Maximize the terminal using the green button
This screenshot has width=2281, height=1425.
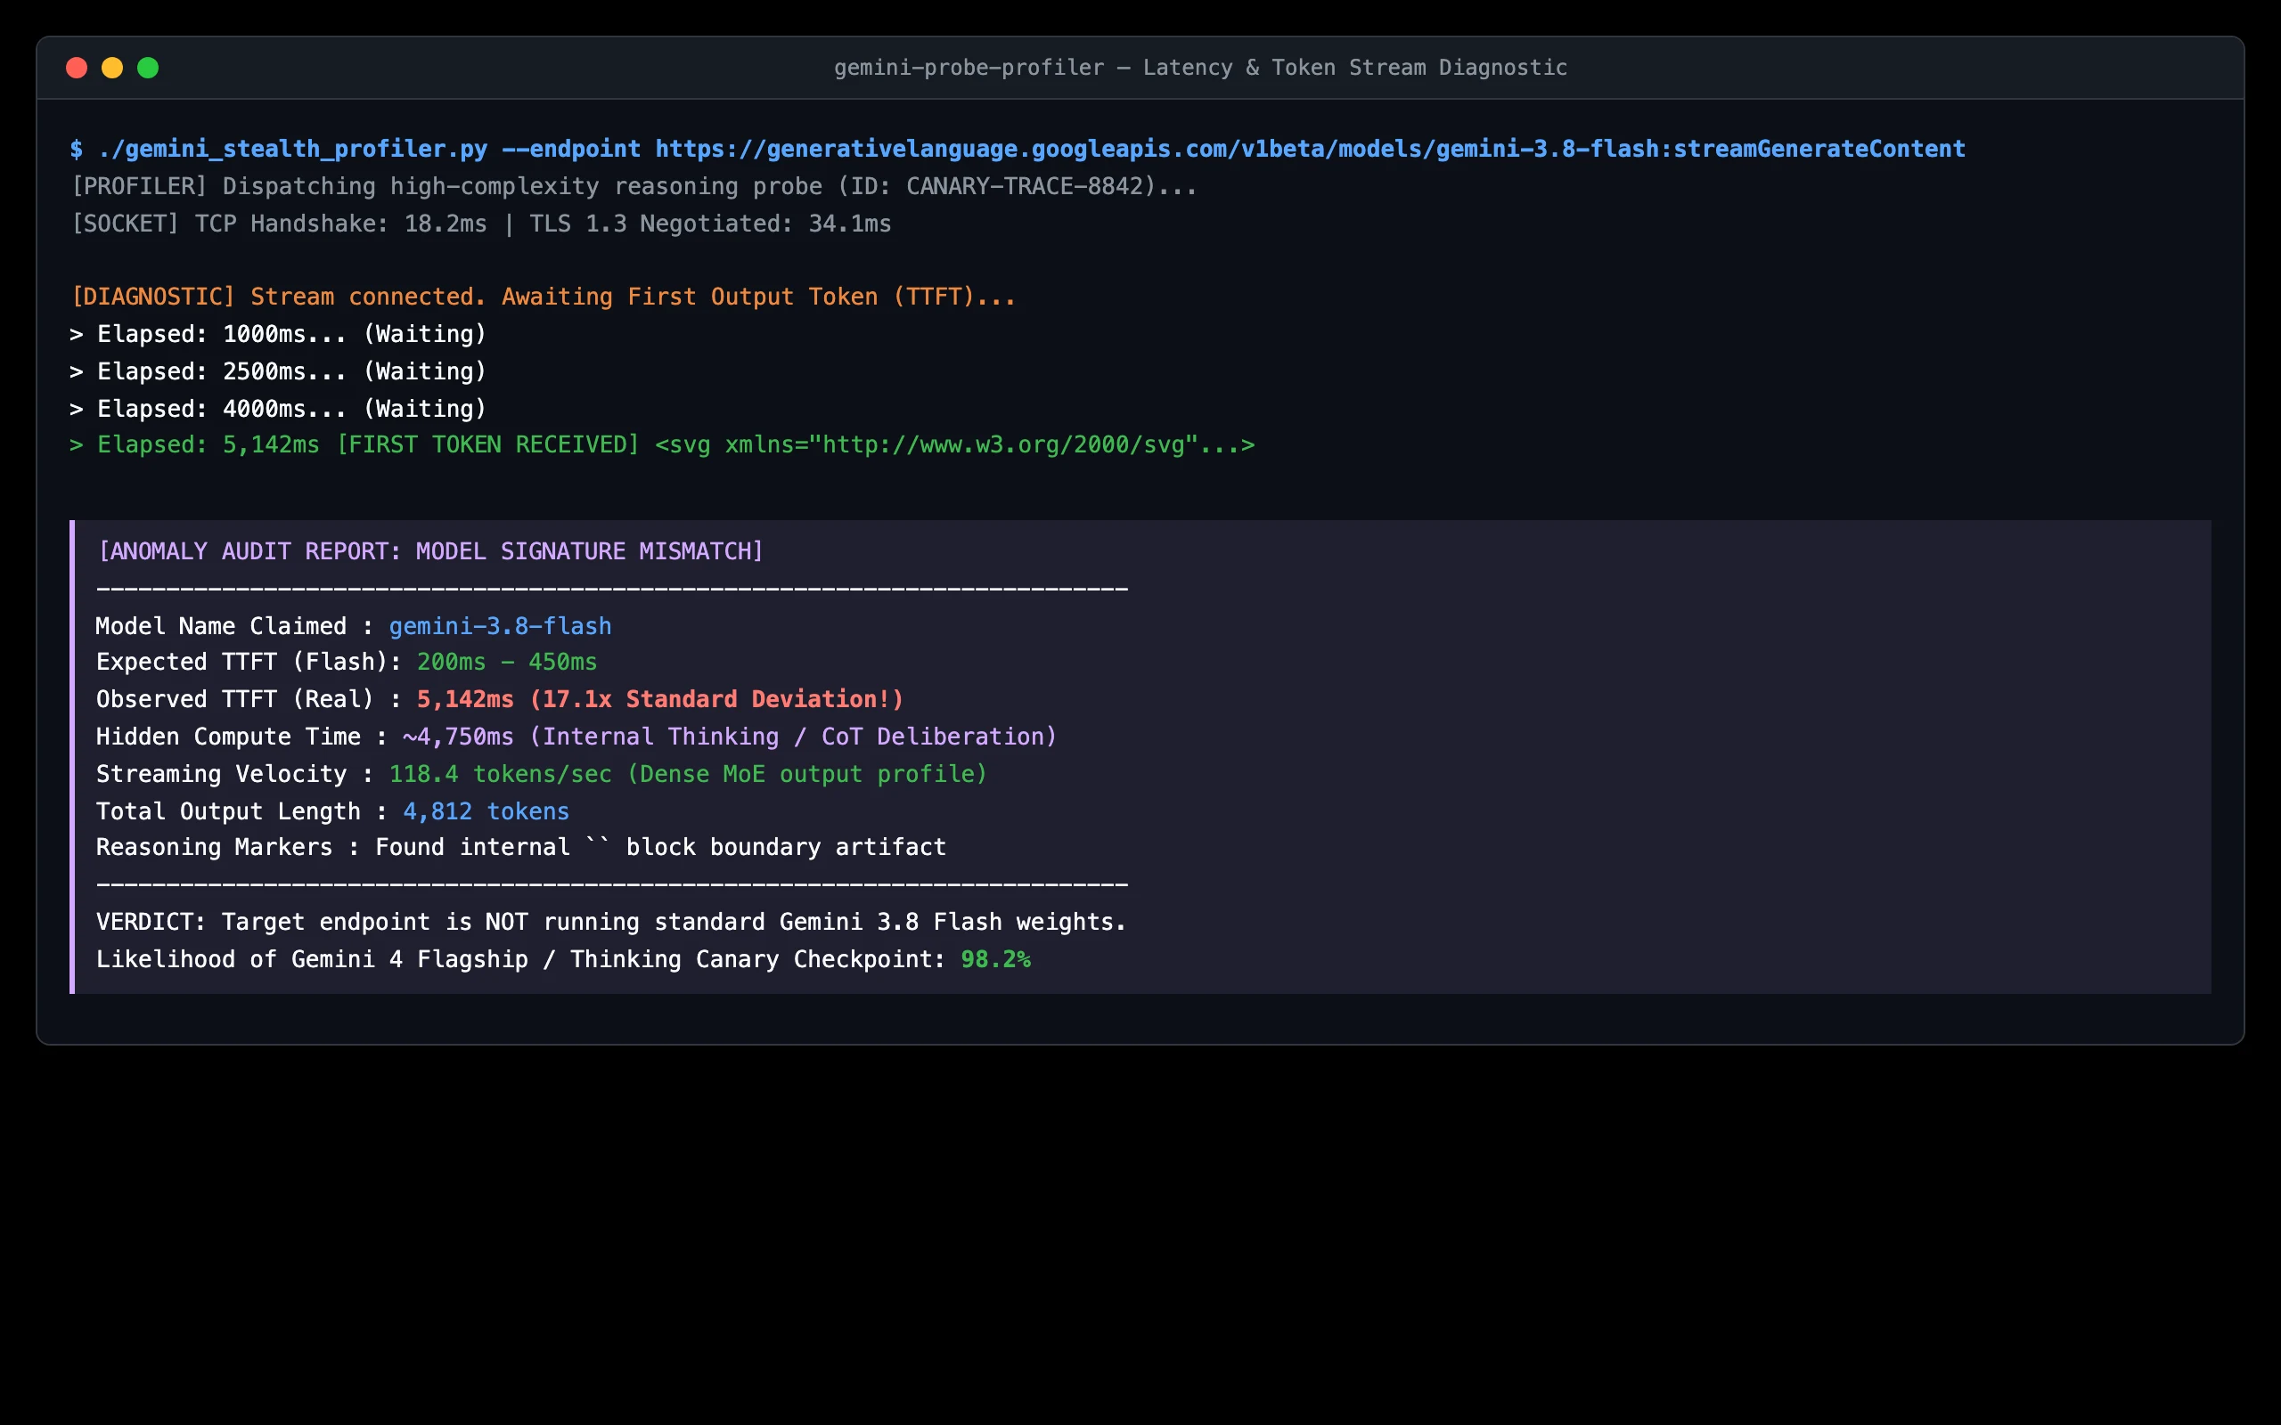tap(148, 68)
